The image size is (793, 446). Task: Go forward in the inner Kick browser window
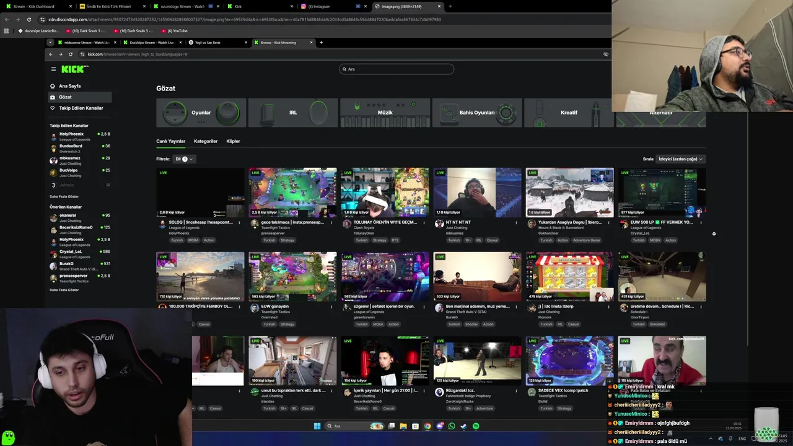click(60, 54)
